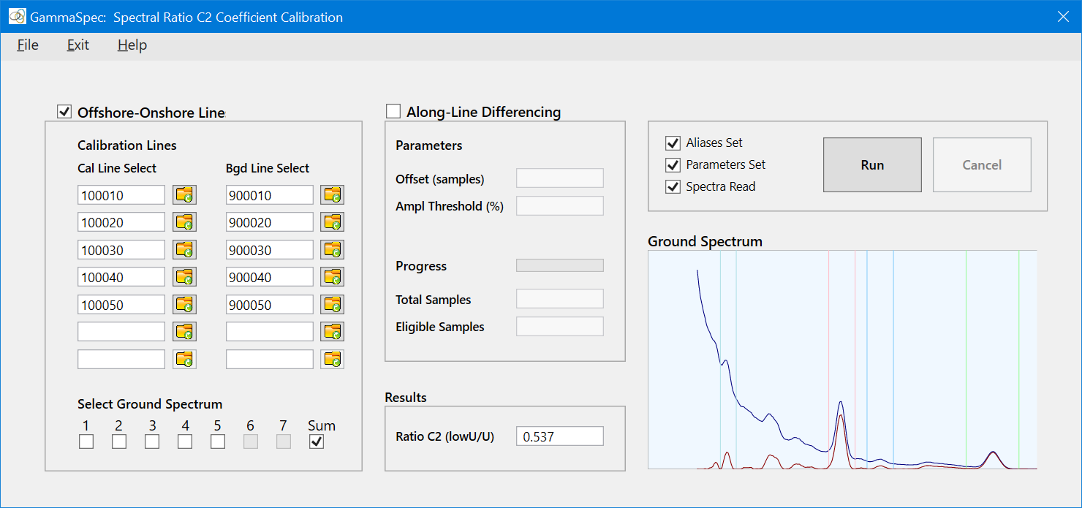Click the Cal Line field containing 100020

pos(121,222)
